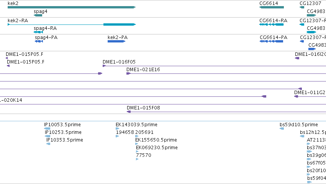Click the EK143039.5prime EST arrow
326x184 pixels.
click(117, 129)
